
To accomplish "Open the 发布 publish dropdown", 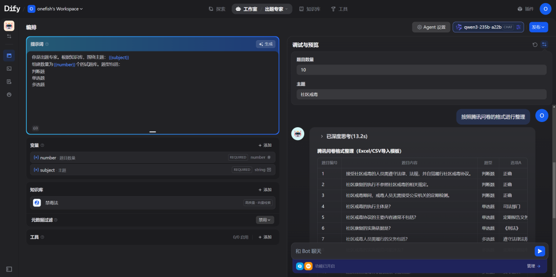I will pos(538,27).
